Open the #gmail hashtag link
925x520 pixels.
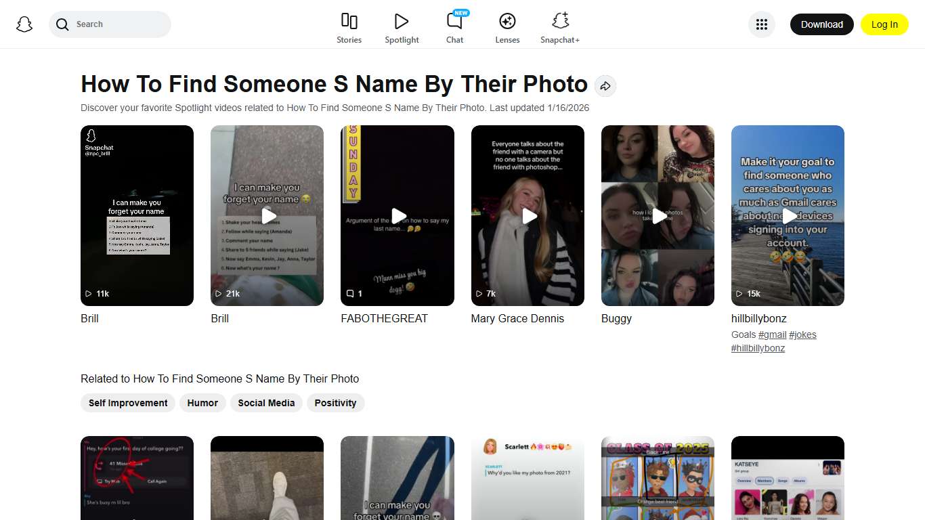click(773, 334)
